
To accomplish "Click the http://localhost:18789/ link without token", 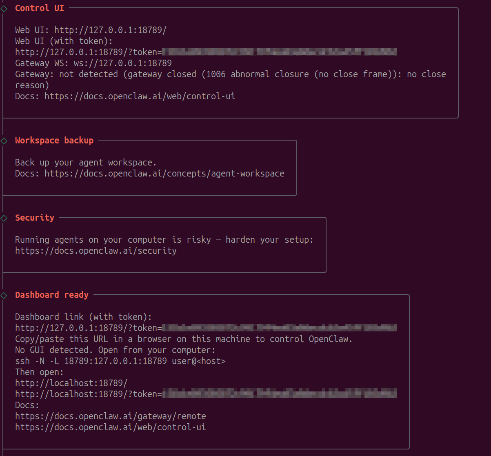I will click(71, 383).
